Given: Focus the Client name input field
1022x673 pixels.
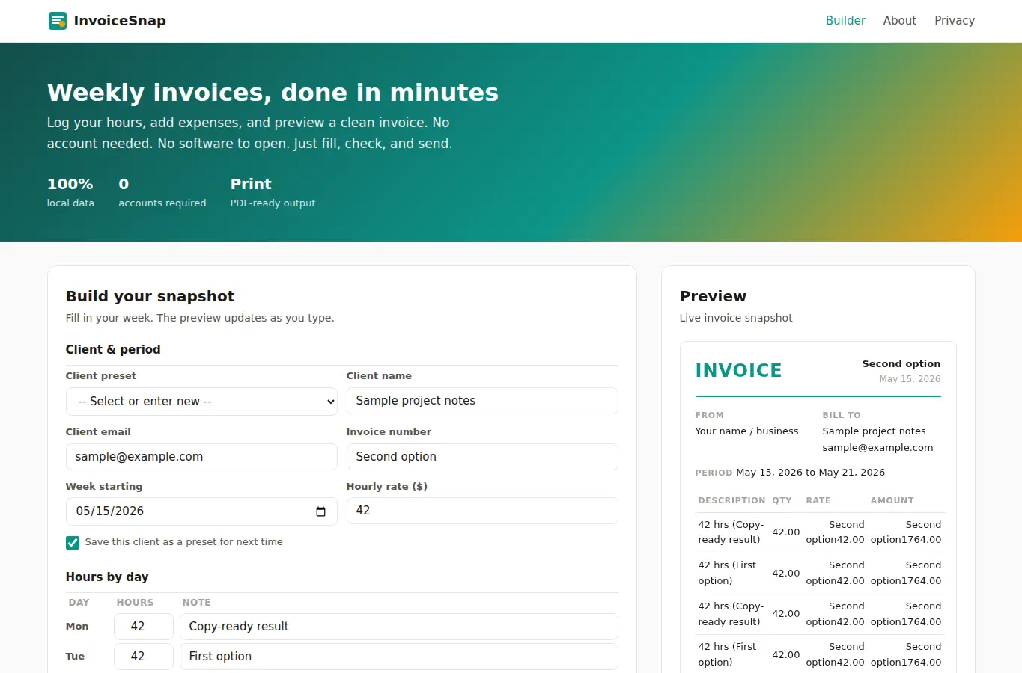Looking at the screenshot, I should tap(482, 401).
